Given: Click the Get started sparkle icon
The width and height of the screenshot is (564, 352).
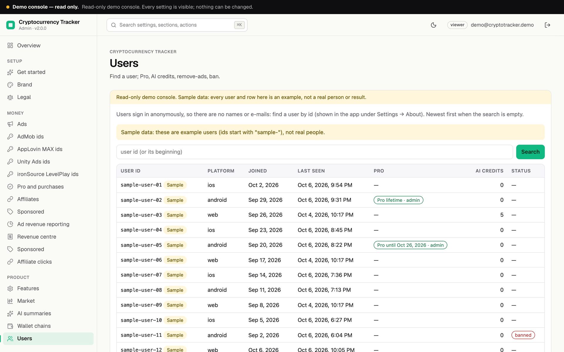Looking at the screenshot, I should tap(10, 72).
